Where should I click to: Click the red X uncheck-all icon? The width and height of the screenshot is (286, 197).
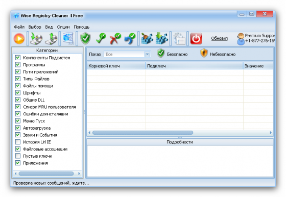click(x=115, y=38)
